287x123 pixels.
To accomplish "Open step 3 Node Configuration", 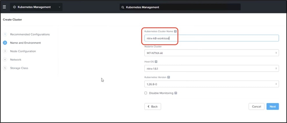I will click(23, 51).
